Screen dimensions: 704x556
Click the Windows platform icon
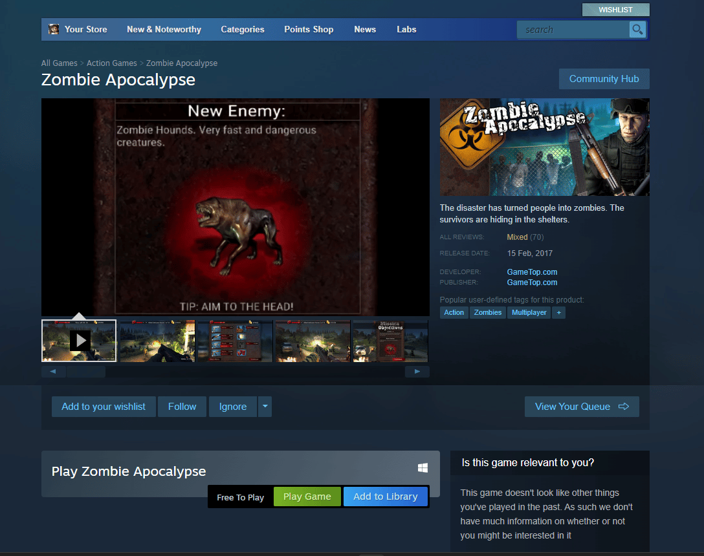point(423,468)
